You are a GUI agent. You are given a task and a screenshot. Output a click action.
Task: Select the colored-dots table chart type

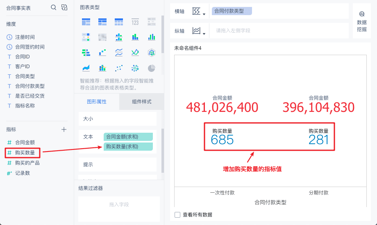pos(86,38)
